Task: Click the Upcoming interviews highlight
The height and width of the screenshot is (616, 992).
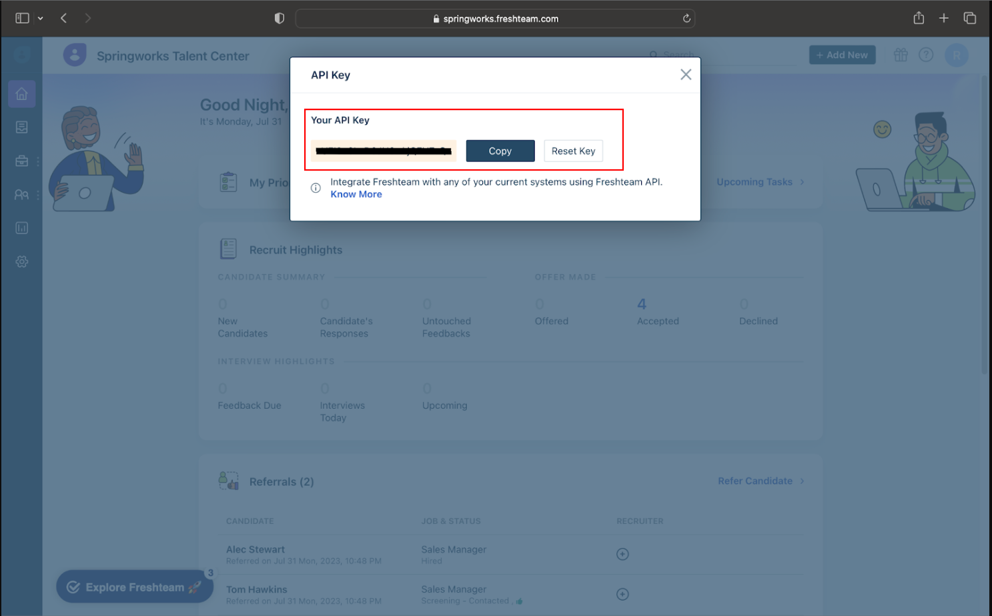Action: (x=444, y=405)
